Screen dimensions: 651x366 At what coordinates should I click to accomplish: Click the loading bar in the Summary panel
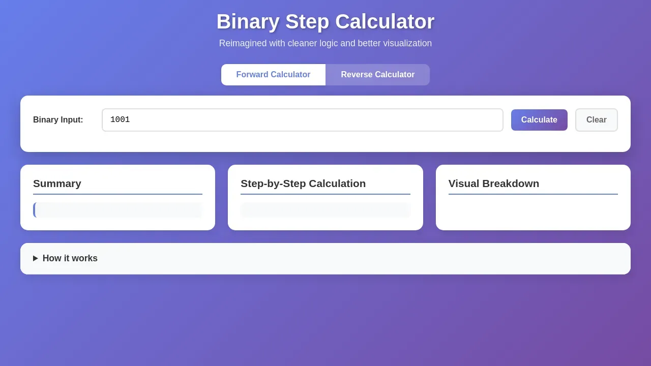[117, 209]
